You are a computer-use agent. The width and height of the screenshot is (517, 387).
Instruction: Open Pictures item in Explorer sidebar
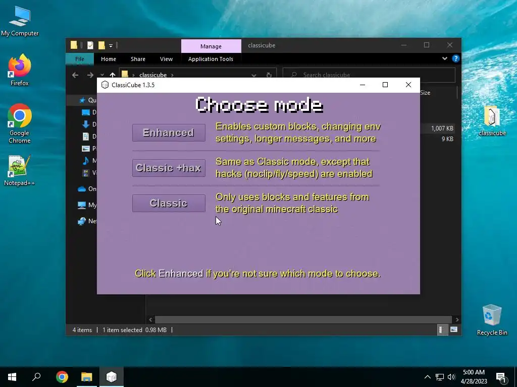point(86,149)
